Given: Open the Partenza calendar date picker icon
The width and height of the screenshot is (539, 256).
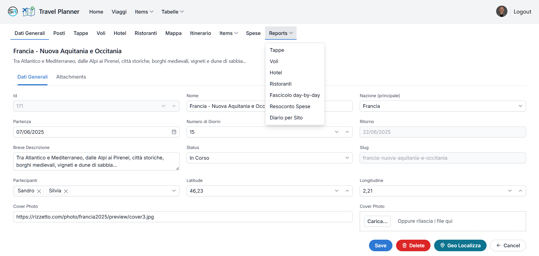Looking at the screenshot, I should [174, 132].
